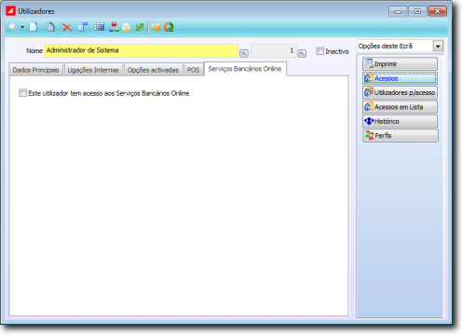The image size is (462, 336).
Task: Click the magnifier search icon in toolbar
Action: (12, 27)
